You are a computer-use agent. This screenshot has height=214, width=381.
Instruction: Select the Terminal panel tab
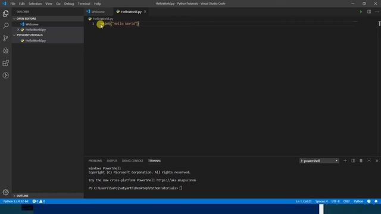click(155, 160)
